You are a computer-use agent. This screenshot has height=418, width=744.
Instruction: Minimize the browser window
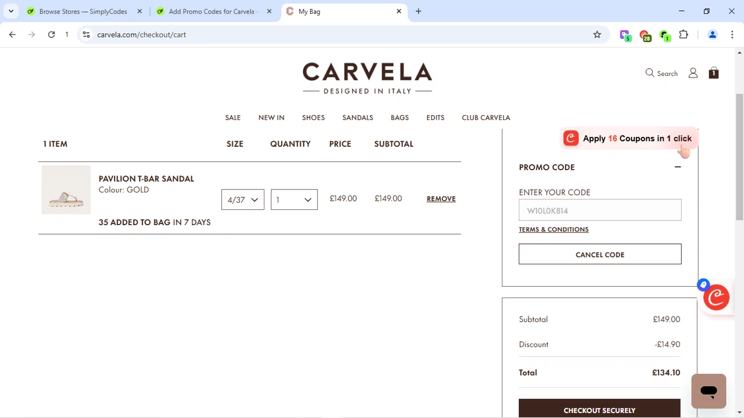(x=682, y=11)
